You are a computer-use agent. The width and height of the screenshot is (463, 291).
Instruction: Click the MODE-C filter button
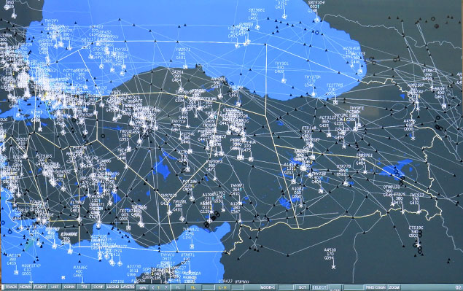[x=268, y=287]
